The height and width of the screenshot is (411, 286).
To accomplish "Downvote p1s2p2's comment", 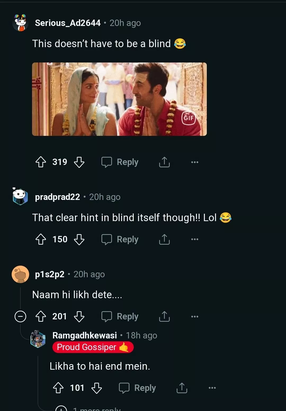I will coord(79,316).
